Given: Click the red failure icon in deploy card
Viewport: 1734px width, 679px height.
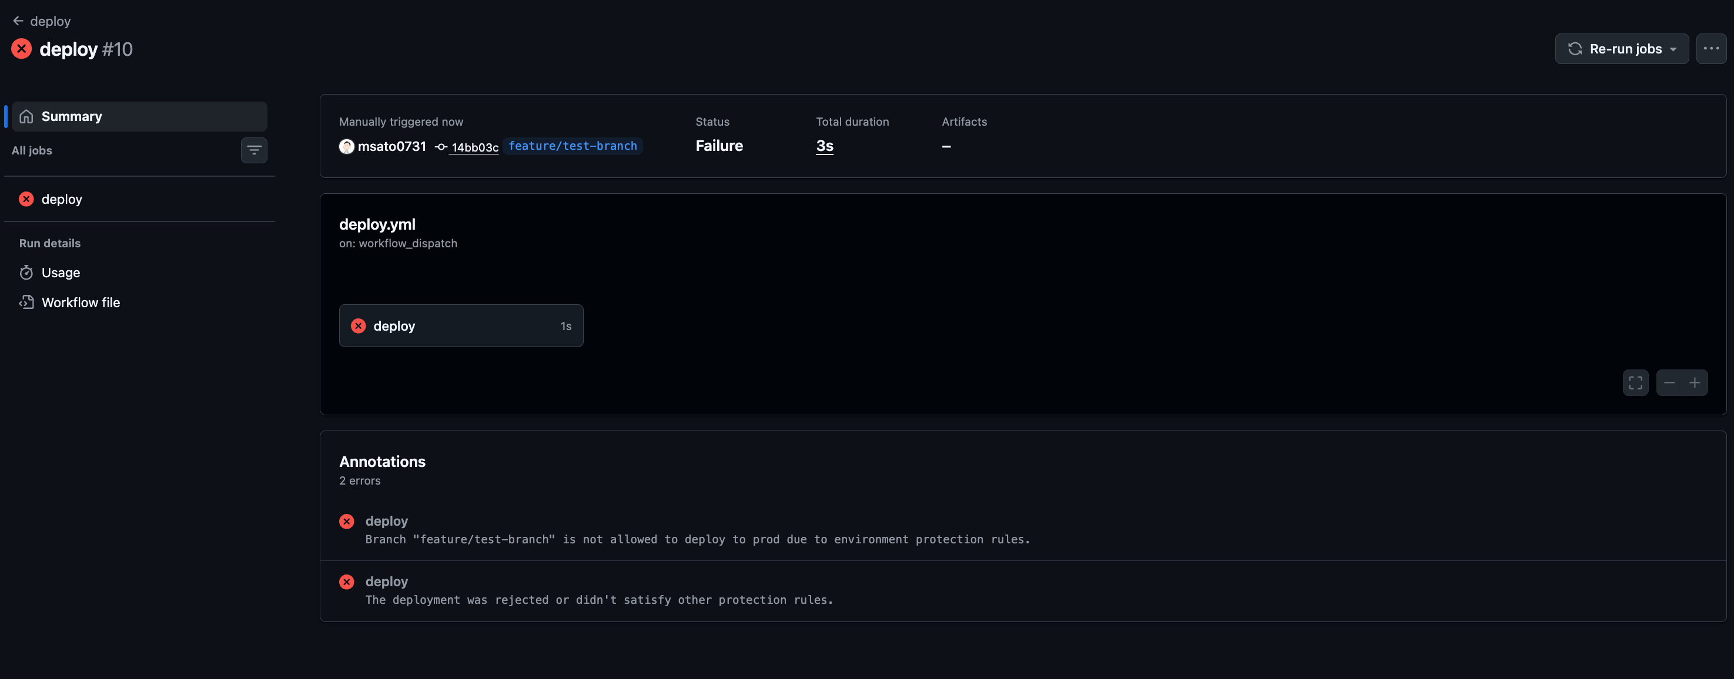Looking at the screenshot, I should [358, 326].
